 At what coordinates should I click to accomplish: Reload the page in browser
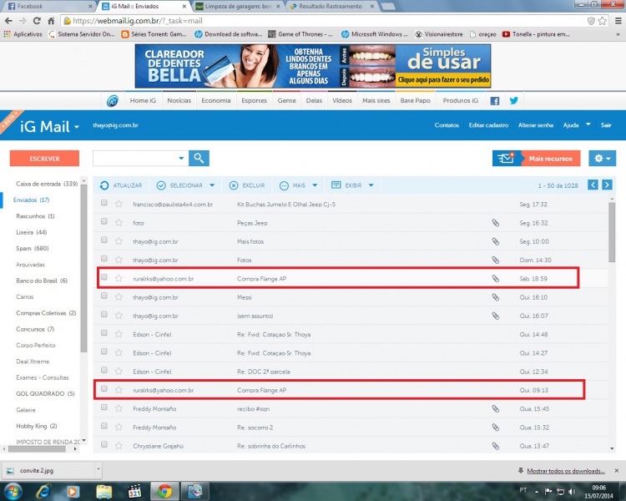pyautogui.click(x=37, y=21)
